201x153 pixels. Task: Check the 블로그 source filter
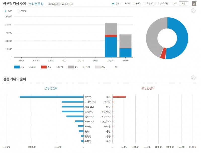133,4
